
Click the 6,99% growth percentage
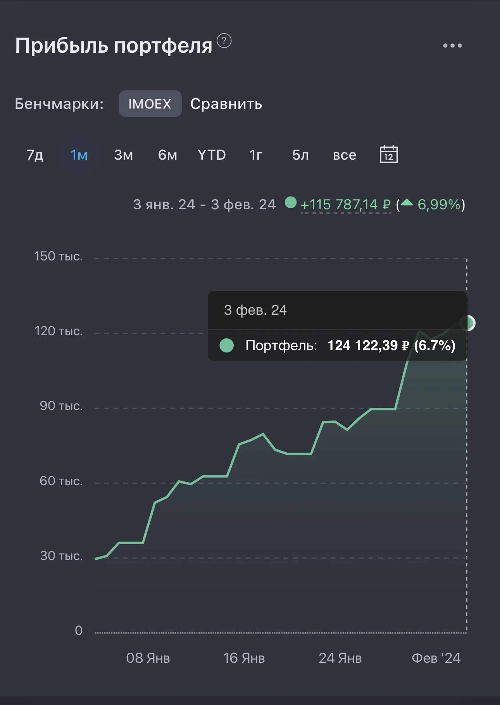[439, 204]
